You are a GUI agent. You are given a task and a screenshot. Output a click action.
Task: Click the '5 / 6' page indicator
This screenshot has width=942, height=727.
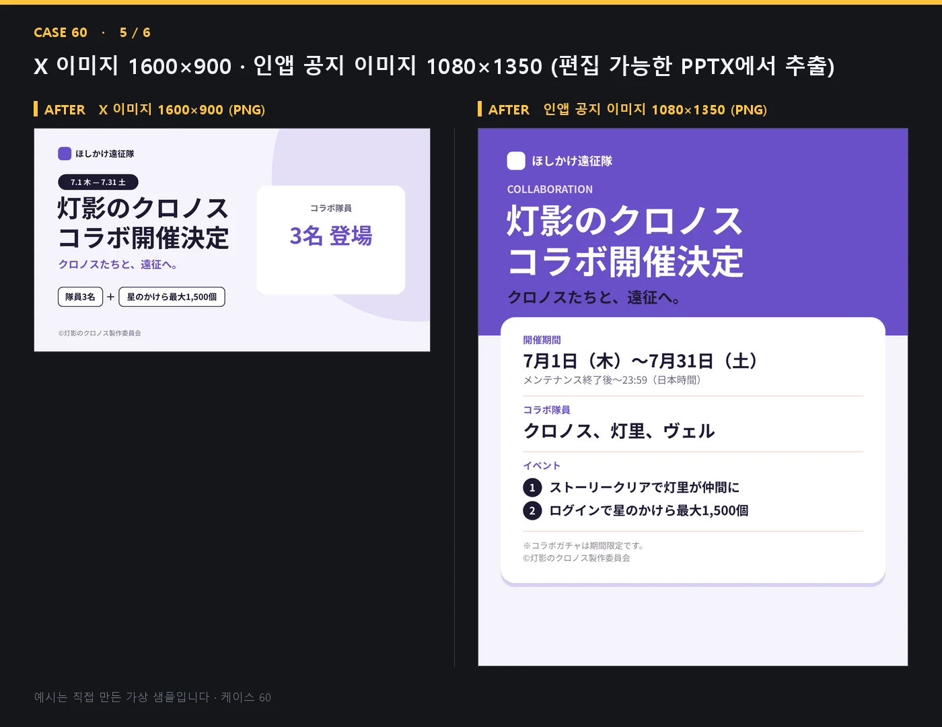point(135,32)
